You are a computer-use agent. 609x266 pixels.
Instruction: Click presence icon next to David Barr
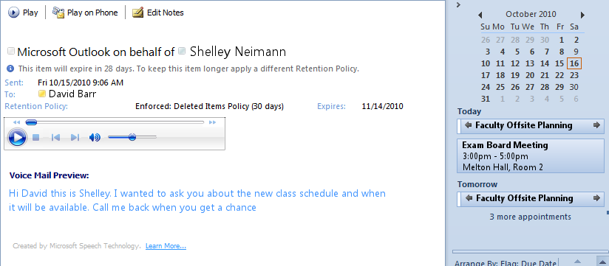(41, 94)
